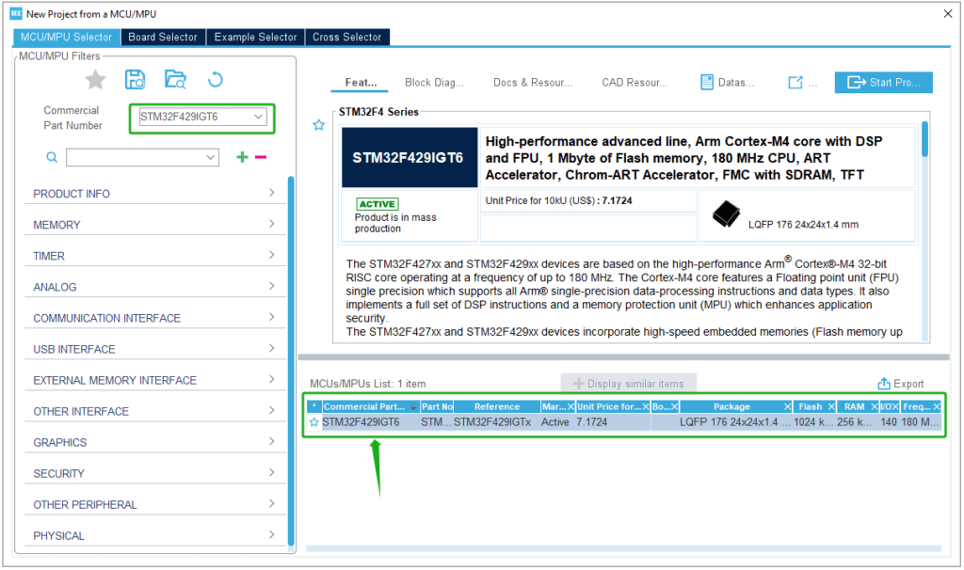964x570 pixels.
Task: Open the Commercial Part Number dropdown
Action: 258,118
